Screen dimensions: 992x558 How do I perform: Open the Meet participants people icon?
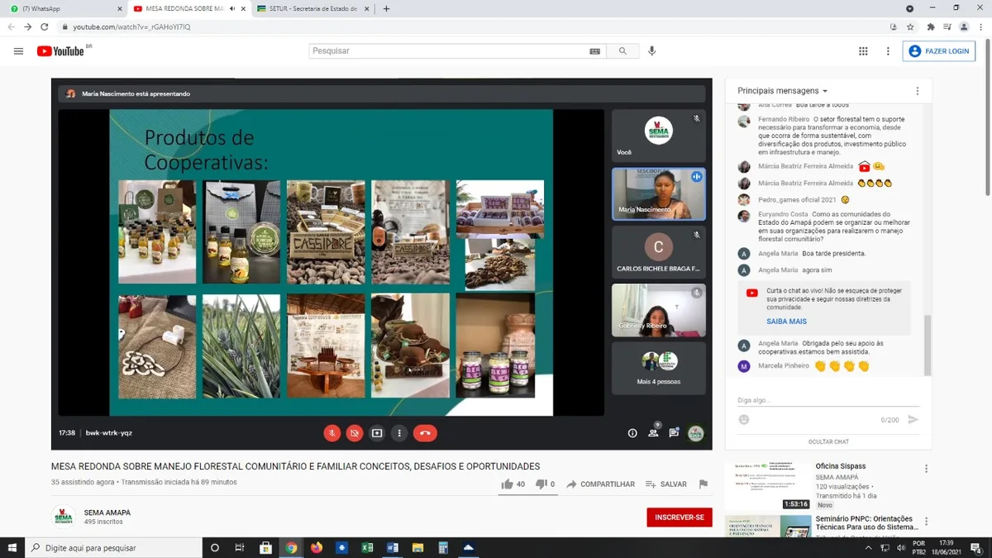653,432
